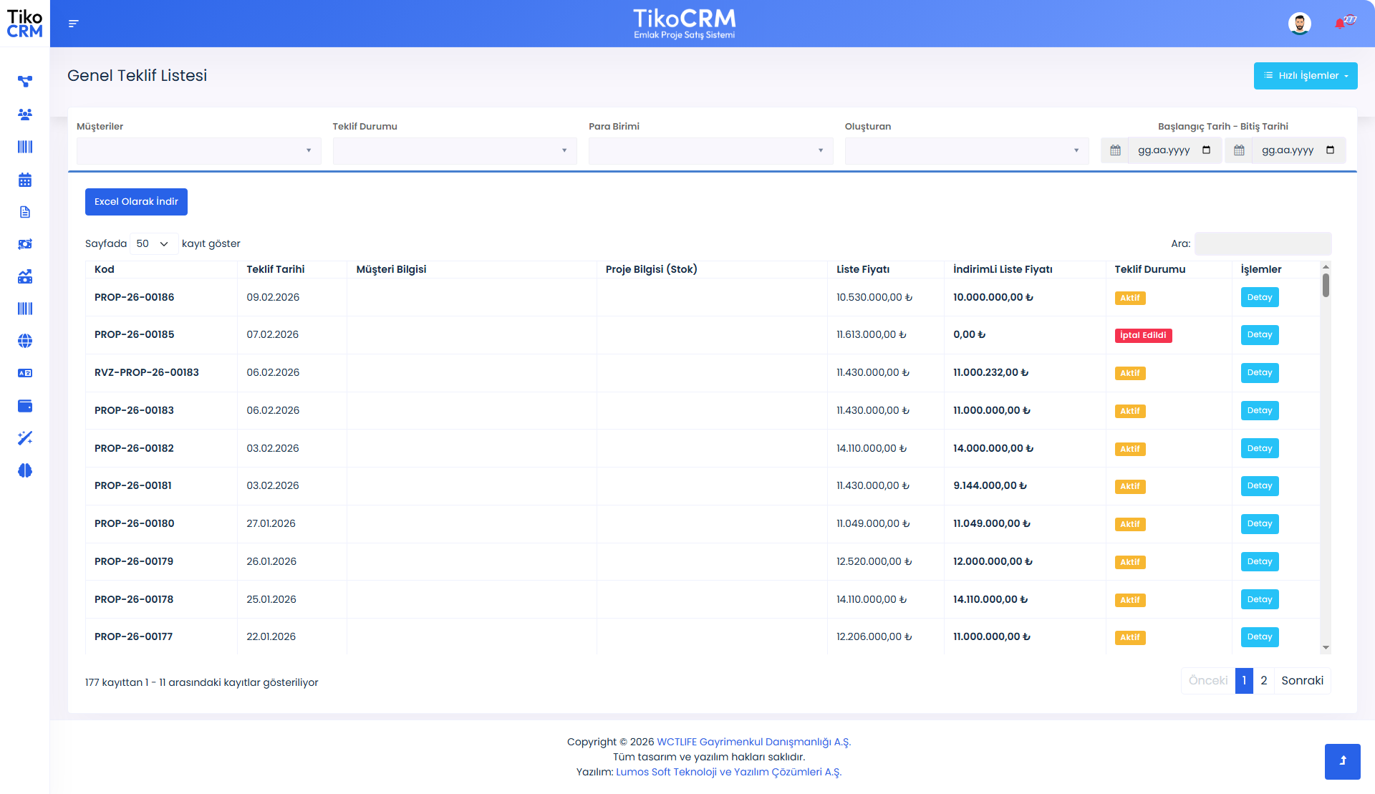Click the Excel Olarak İndir button

pyautogui.click(x=136, y=202)
